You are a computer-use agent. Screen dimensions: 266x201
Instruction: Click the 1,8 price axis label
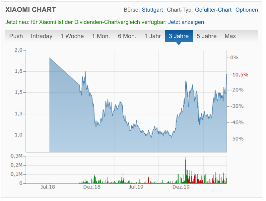(x=18, y=71)
